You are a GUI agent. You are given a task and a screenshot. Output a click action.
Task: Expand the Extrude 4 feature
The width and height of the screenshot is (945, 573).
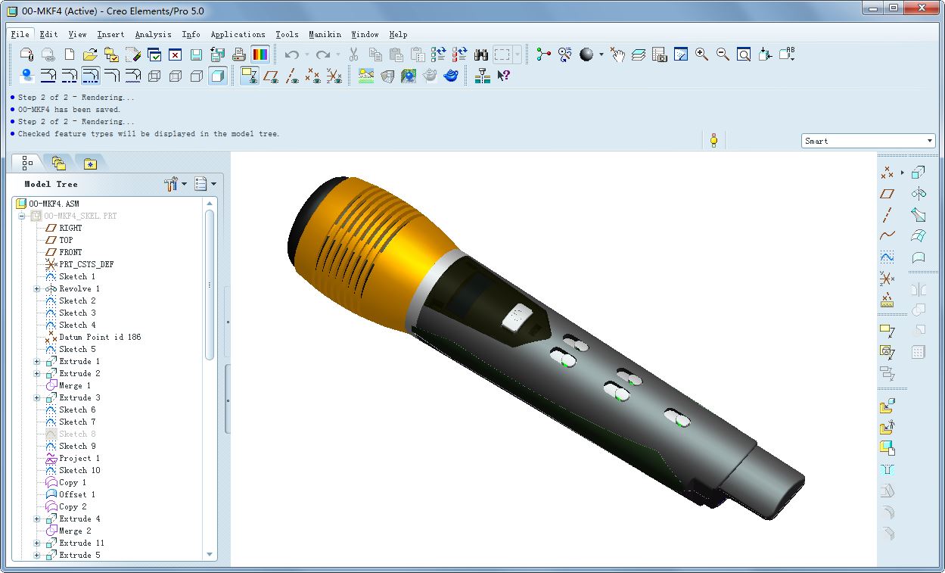37,519
